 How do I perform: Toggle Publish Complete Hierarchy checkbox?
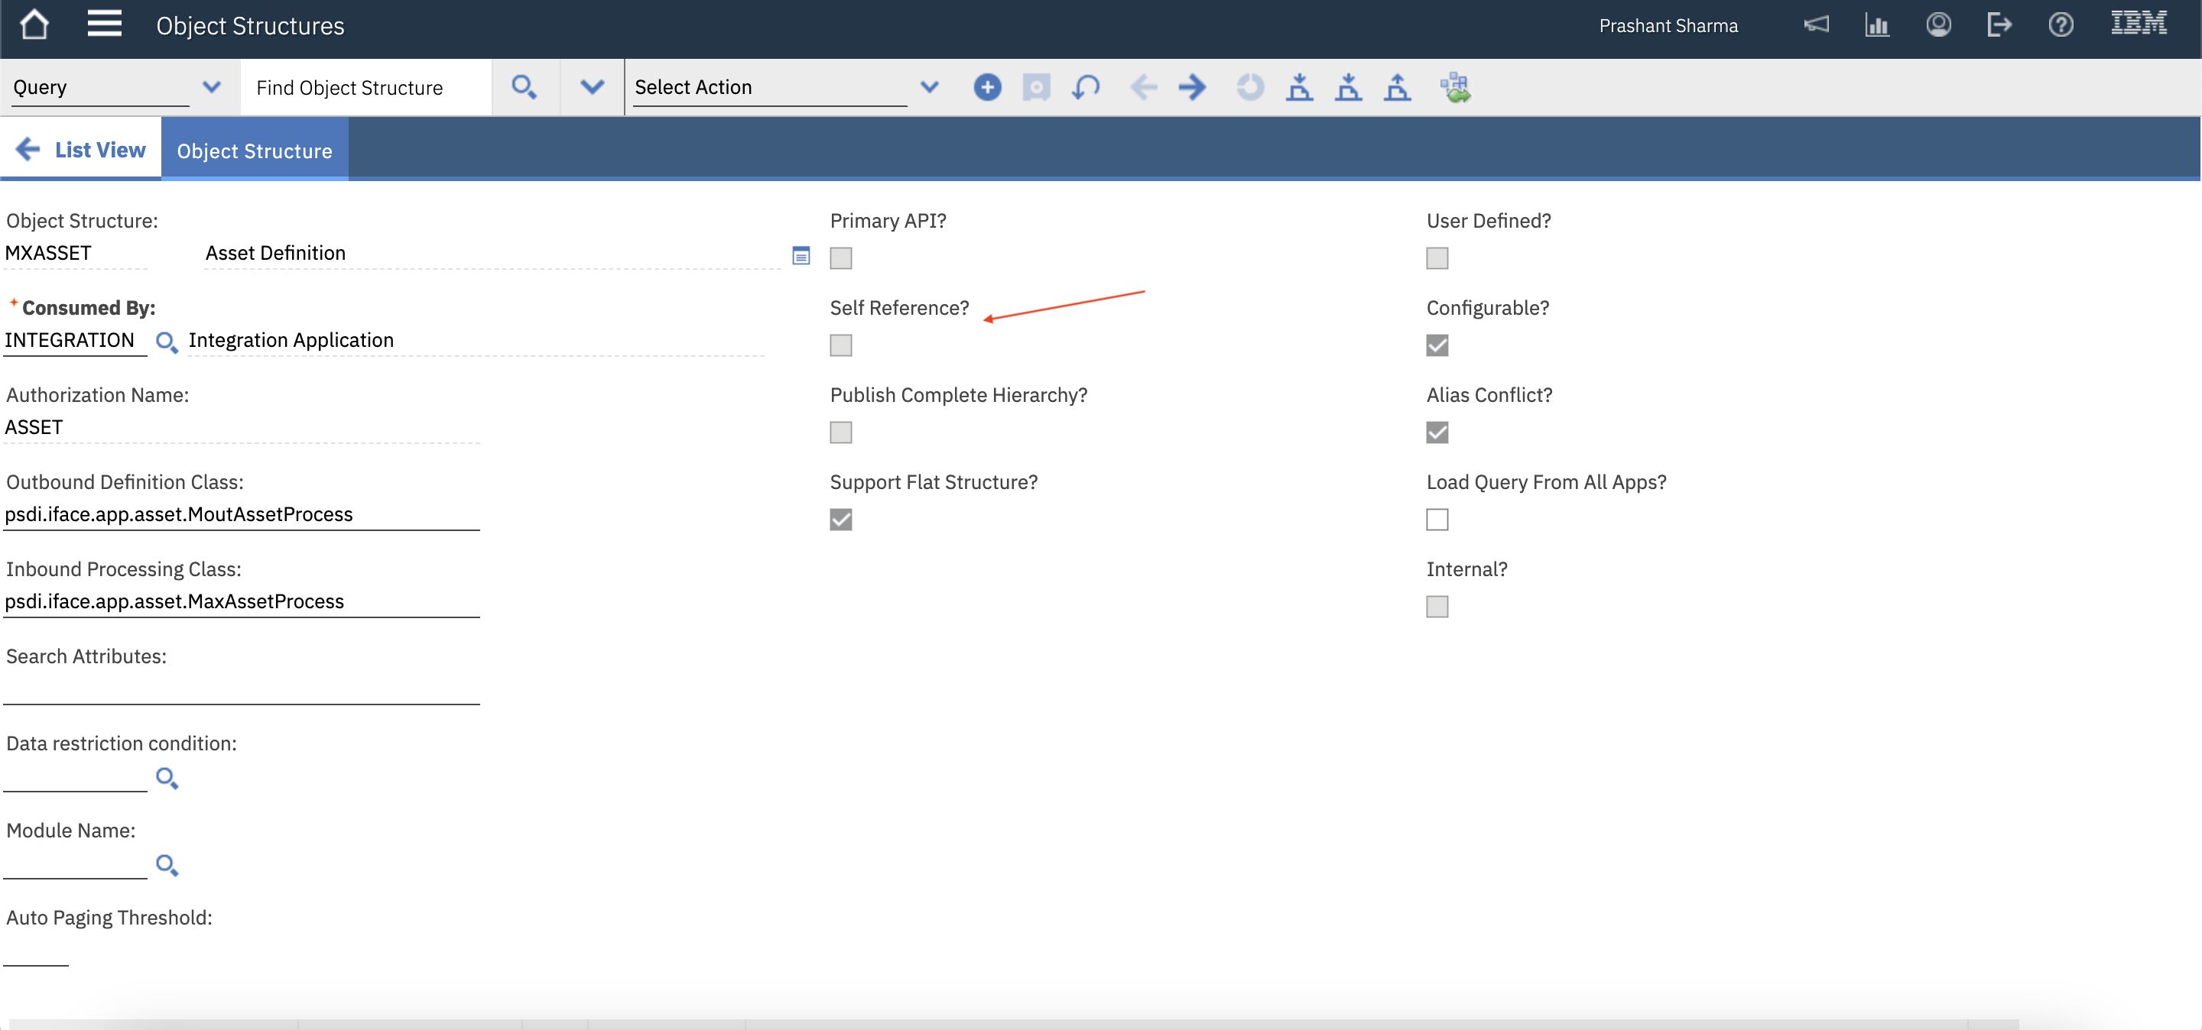[x=841, y=432]
